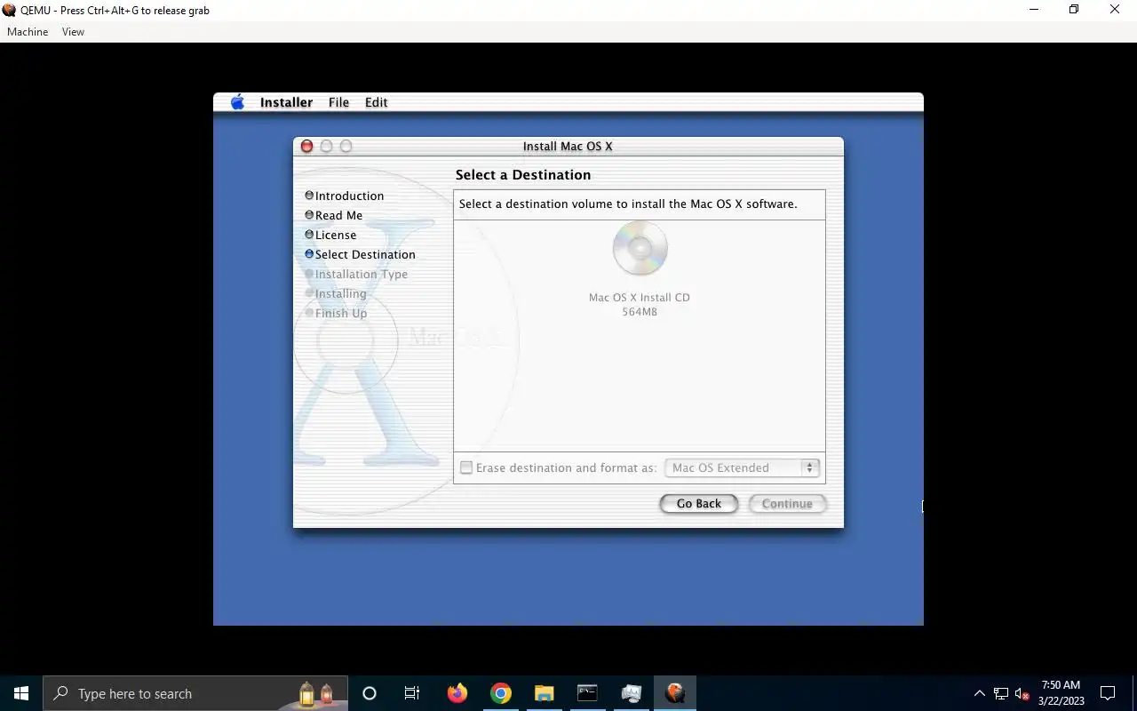The width and height of the screenshot is (1137, 711).
Task: Open the Windows Start menu
Action: tap(21, 693)
